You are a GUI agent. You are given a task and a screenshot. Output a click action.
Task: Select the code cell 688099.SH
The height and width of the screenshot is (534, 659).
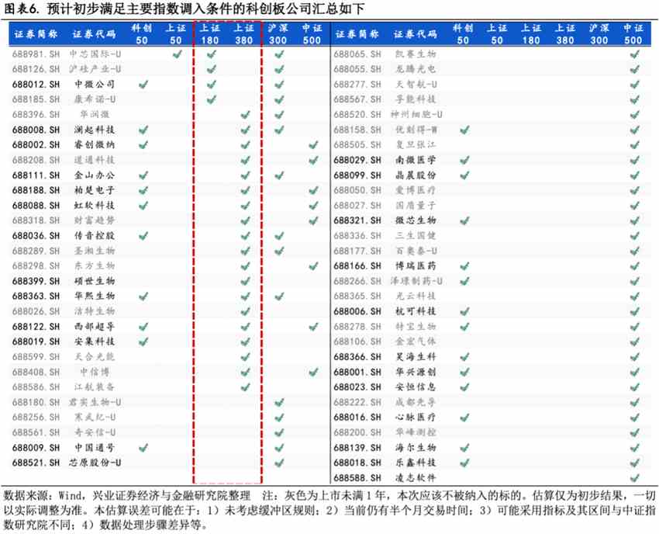[x=357, y=175]
